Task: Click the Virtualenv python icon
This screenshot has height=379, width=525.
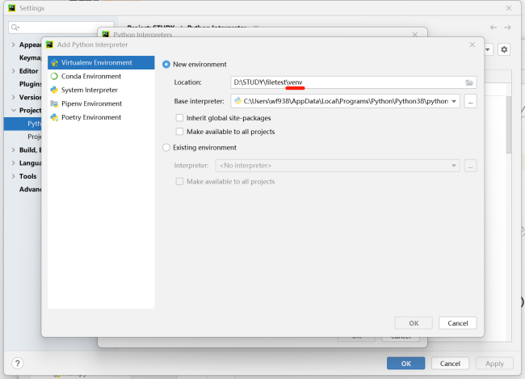Action: 54,63
